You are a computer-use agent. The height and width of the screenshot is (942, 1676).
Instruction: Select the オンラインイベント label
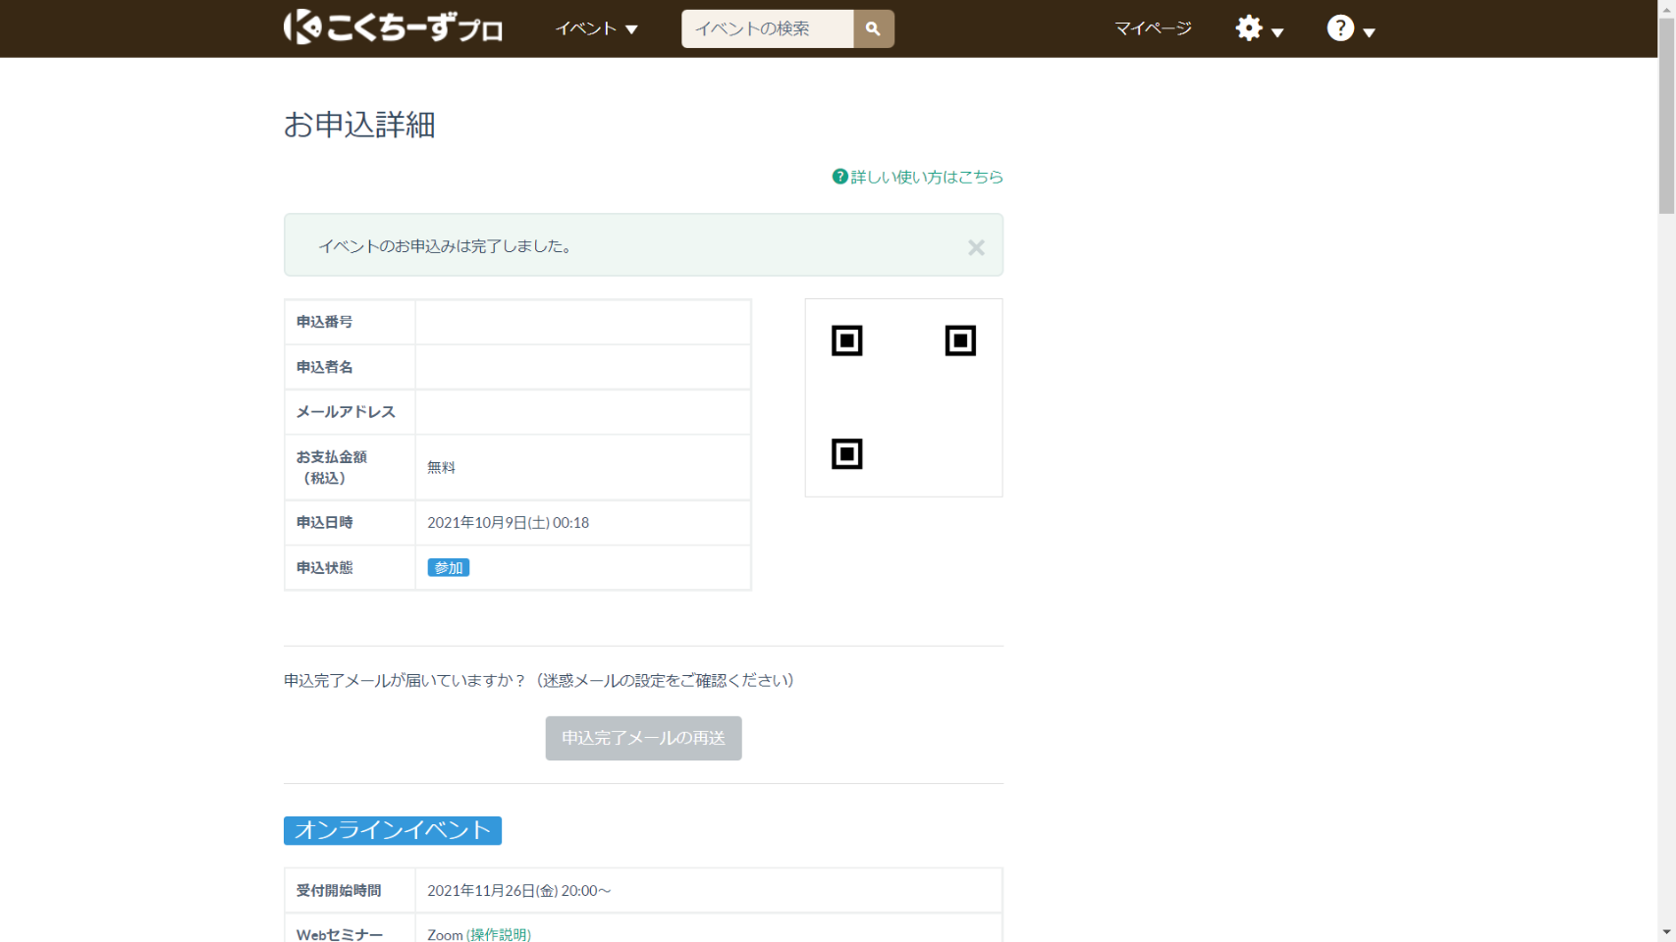(392, 830)
